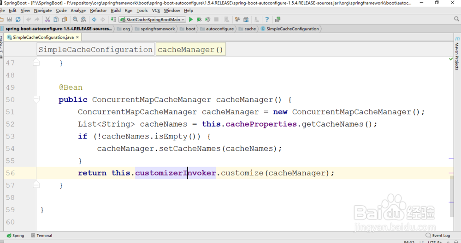Click the fold end marker at line 57
The height and width of the screenshot is (243, 461).
tap(36, 185)
